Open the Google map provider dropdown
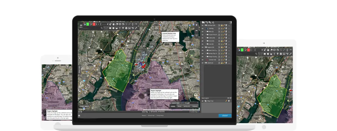337x131 pixels. point(191,103)
